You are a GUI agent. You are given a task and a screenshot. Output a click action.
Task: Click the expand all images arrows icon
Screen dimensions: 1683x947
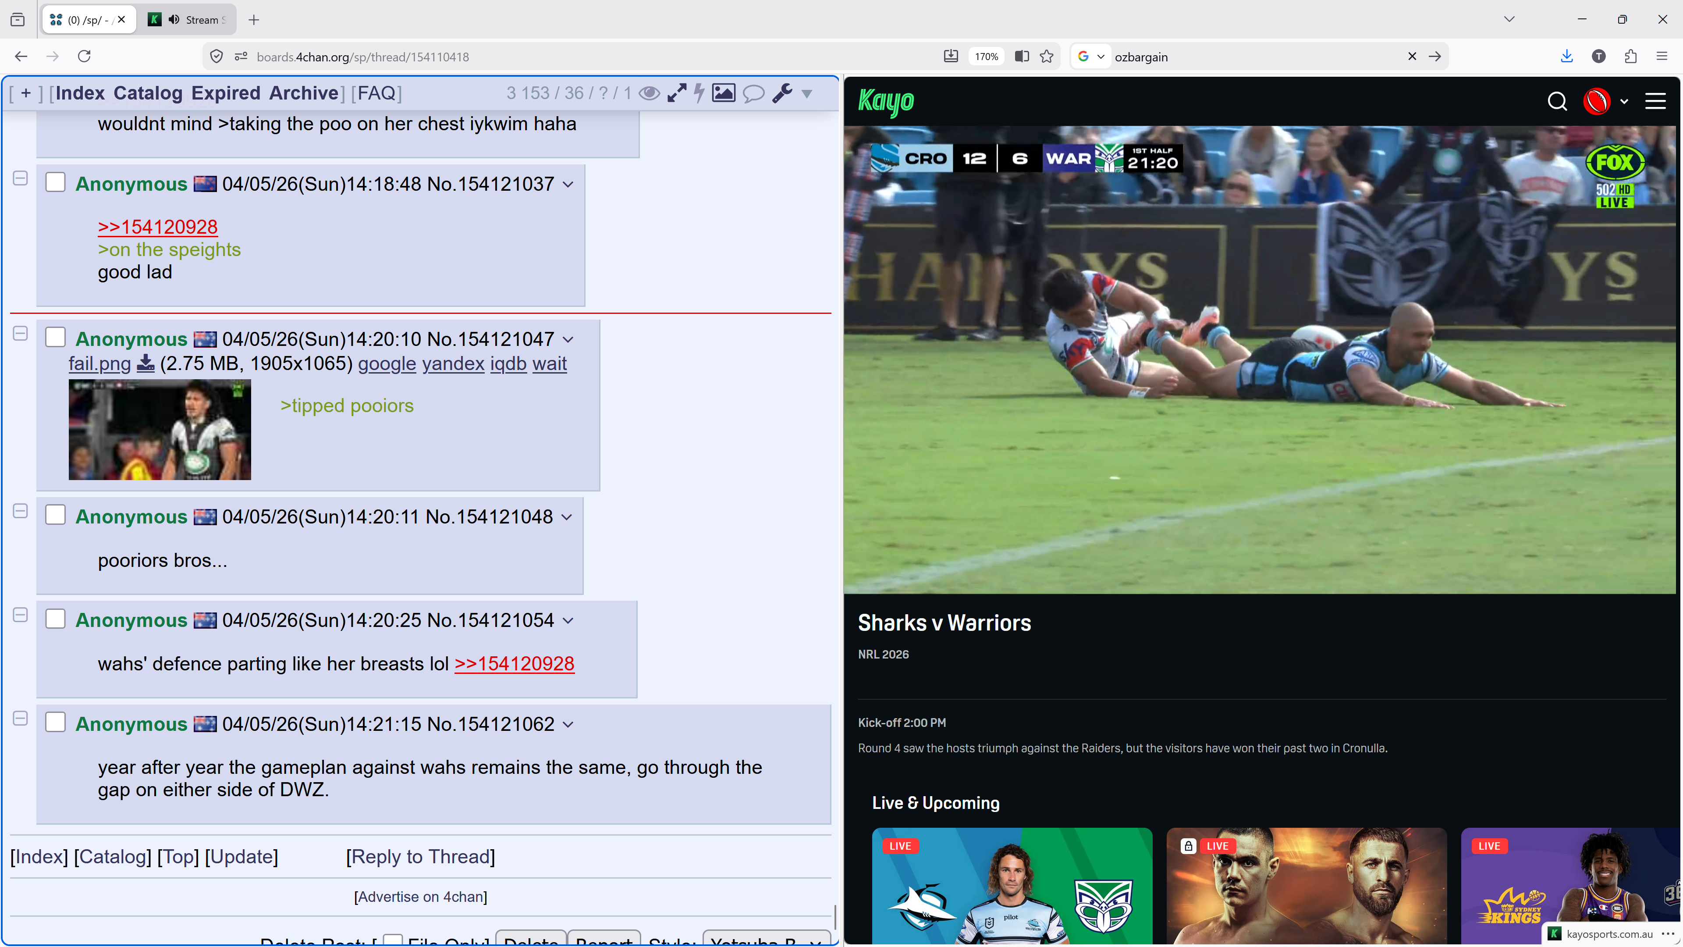677,93
